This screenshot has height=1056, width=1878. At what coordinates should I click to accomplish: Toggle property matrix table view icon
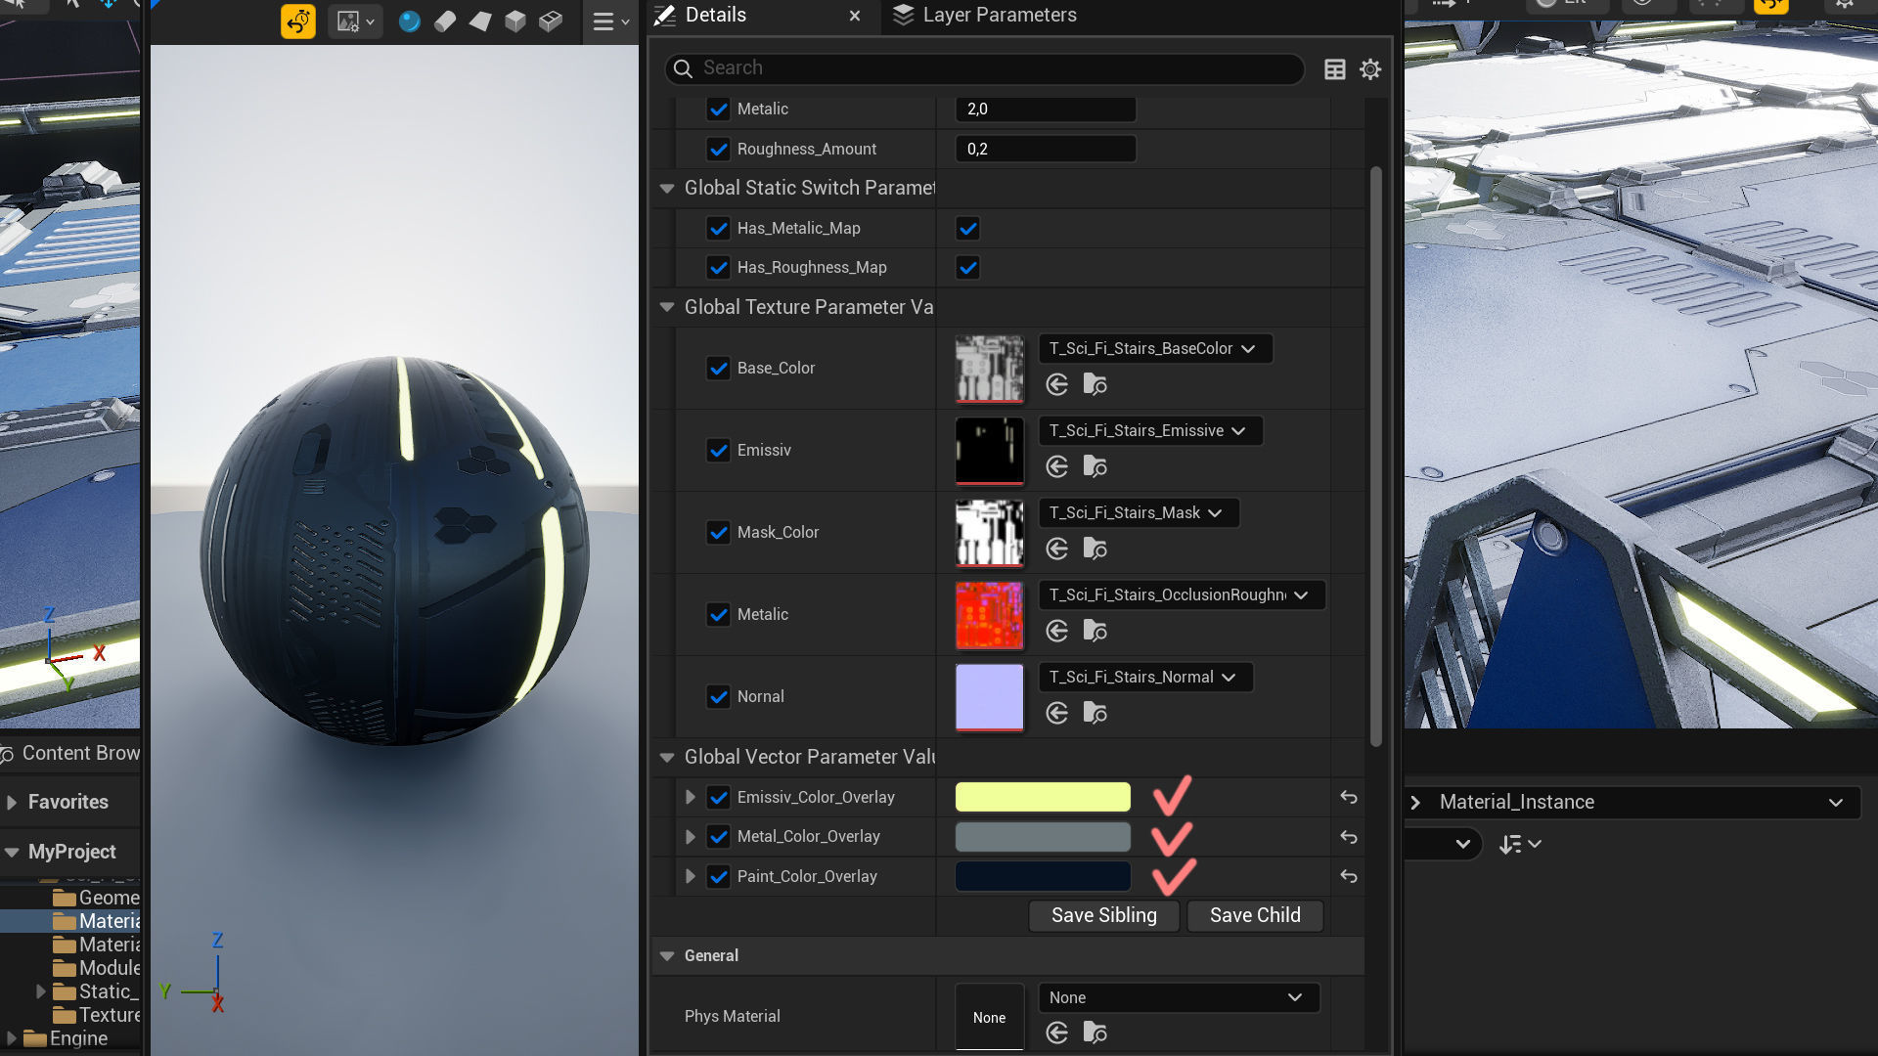[x=1334, y=69]
